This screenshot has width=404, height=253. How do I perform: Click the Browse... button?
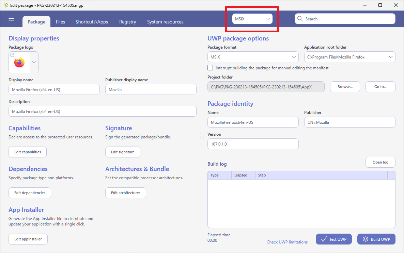click(345, 87)
